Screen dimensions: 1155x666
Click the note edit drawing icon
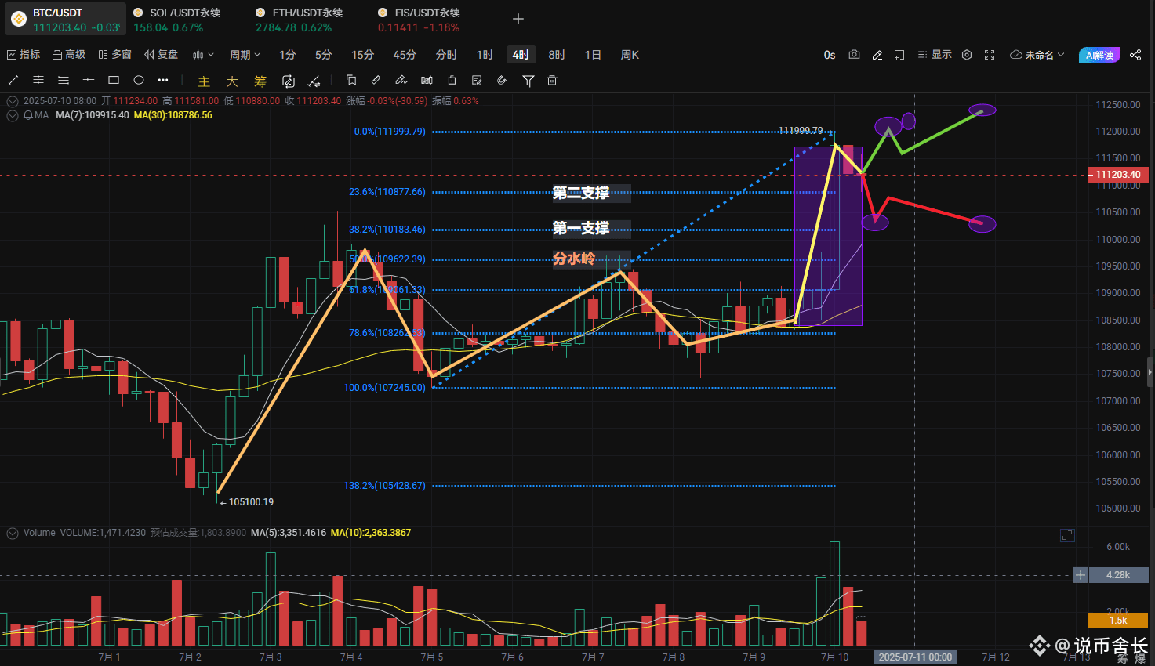477,80
